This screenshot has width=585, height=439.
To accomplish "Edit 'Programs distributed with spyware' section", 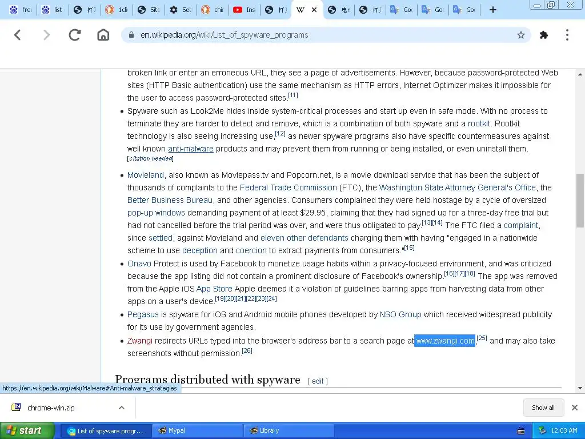I will pyautogui.click(x=318, y=381).
